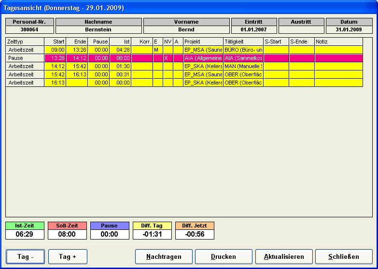Close the dialog with Schließen button
The height and width of the screenshot is (269, 378).
point(343,257)
